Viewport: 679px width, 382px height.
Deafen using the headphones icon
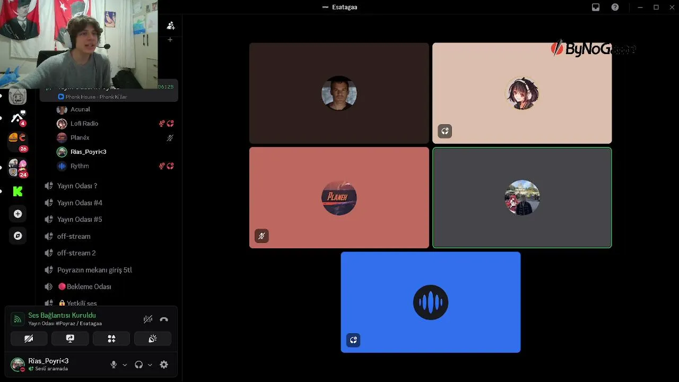138,364
